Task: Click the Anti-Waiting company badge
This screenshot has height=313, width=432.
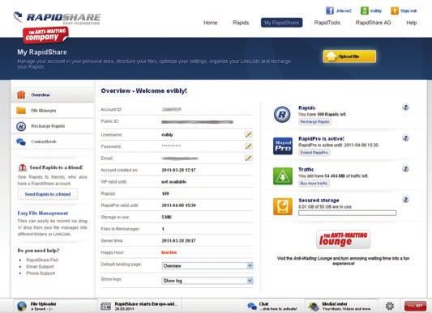Action: point(45,36)
